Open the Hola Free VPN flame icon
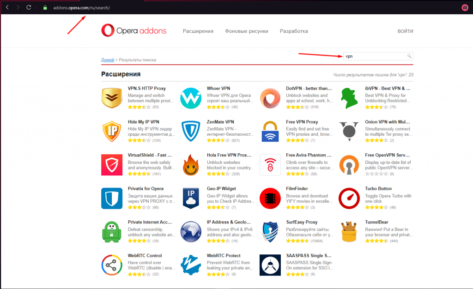The image size is (473, 289). [191, 165]
